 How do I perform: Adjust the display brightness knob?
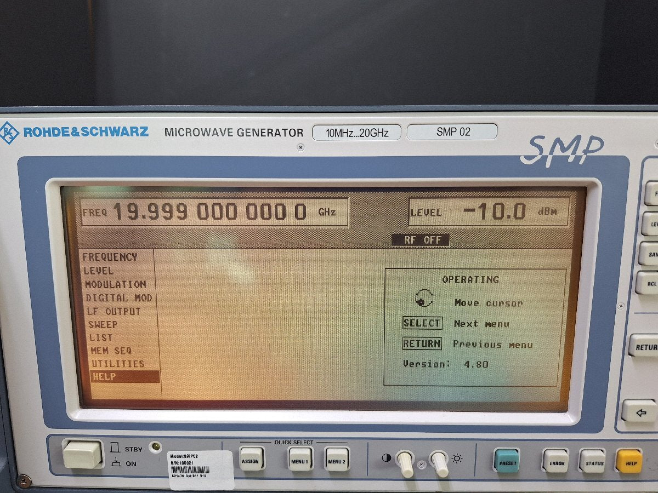click(439, 463)
